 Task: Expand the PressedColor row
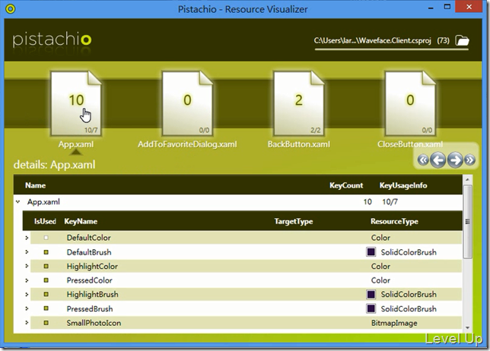click(x=27, y=280)
